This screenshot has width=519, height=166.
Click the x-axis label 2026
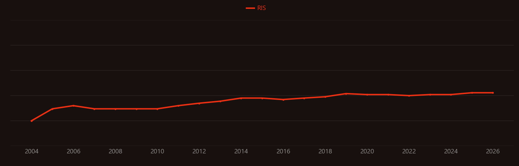click(493, 152)
